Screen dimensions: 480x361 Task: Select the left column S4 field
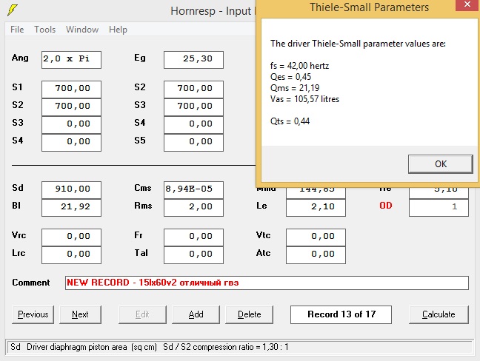(x=71, y=143)
